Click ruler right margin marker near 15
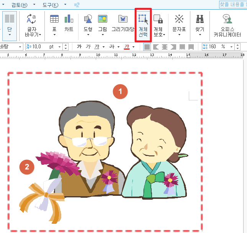 pyautogui.click(x=188, y=56)
